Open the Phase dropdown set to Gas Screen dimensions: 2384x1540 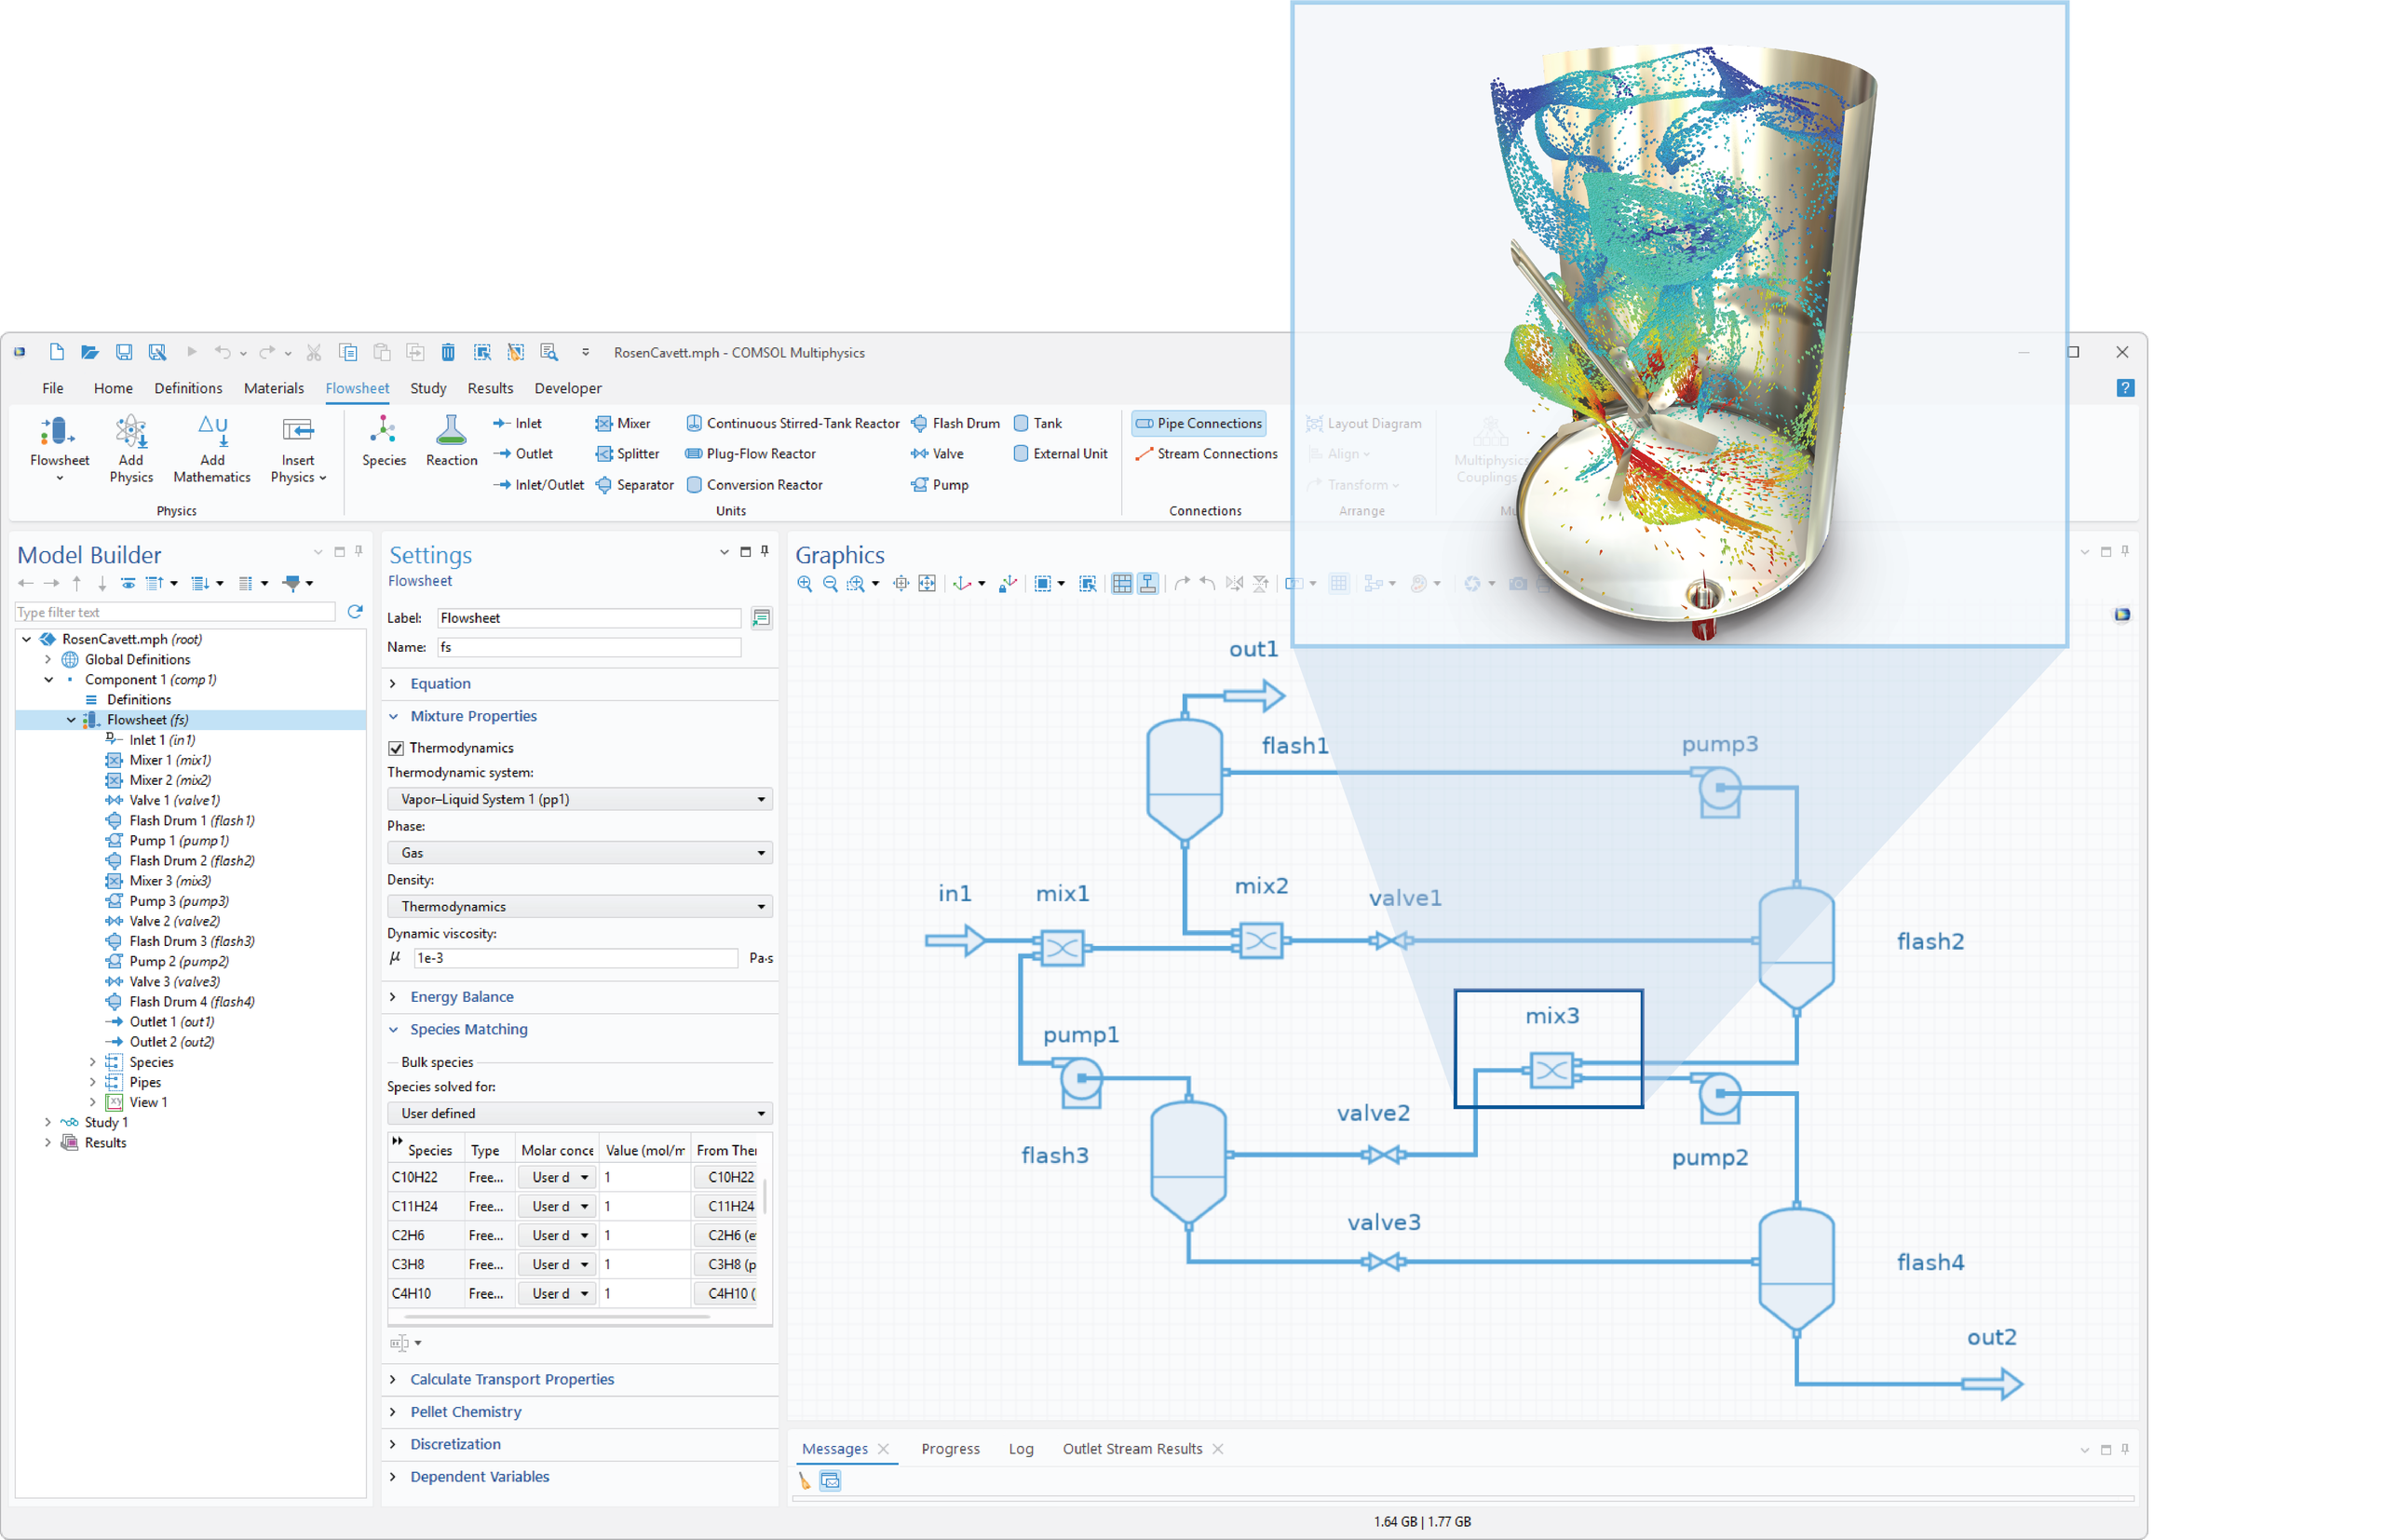580,853
